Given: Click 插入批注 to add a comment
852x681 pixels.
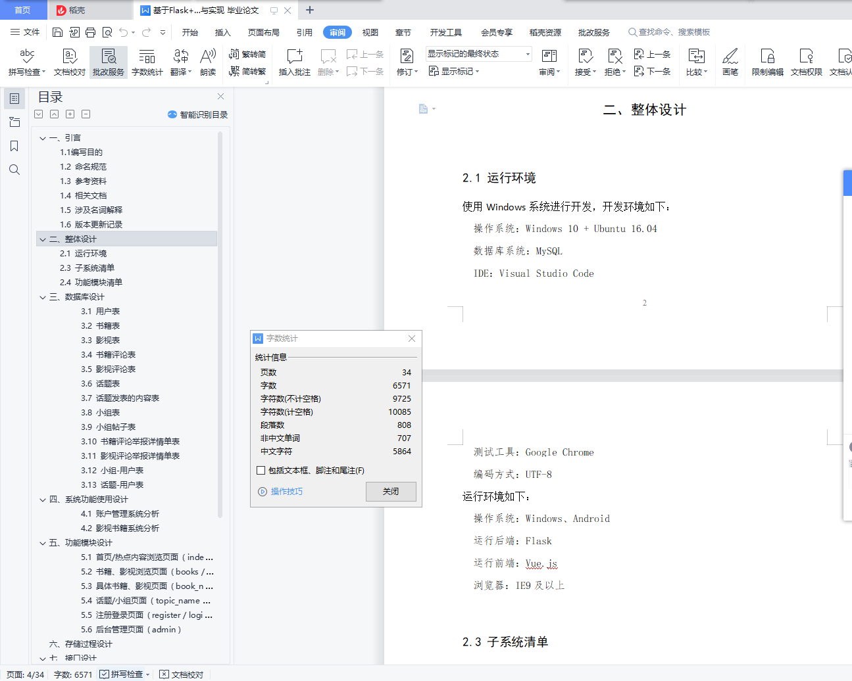Looking at the screenshot, I should (x=295, y=62).
